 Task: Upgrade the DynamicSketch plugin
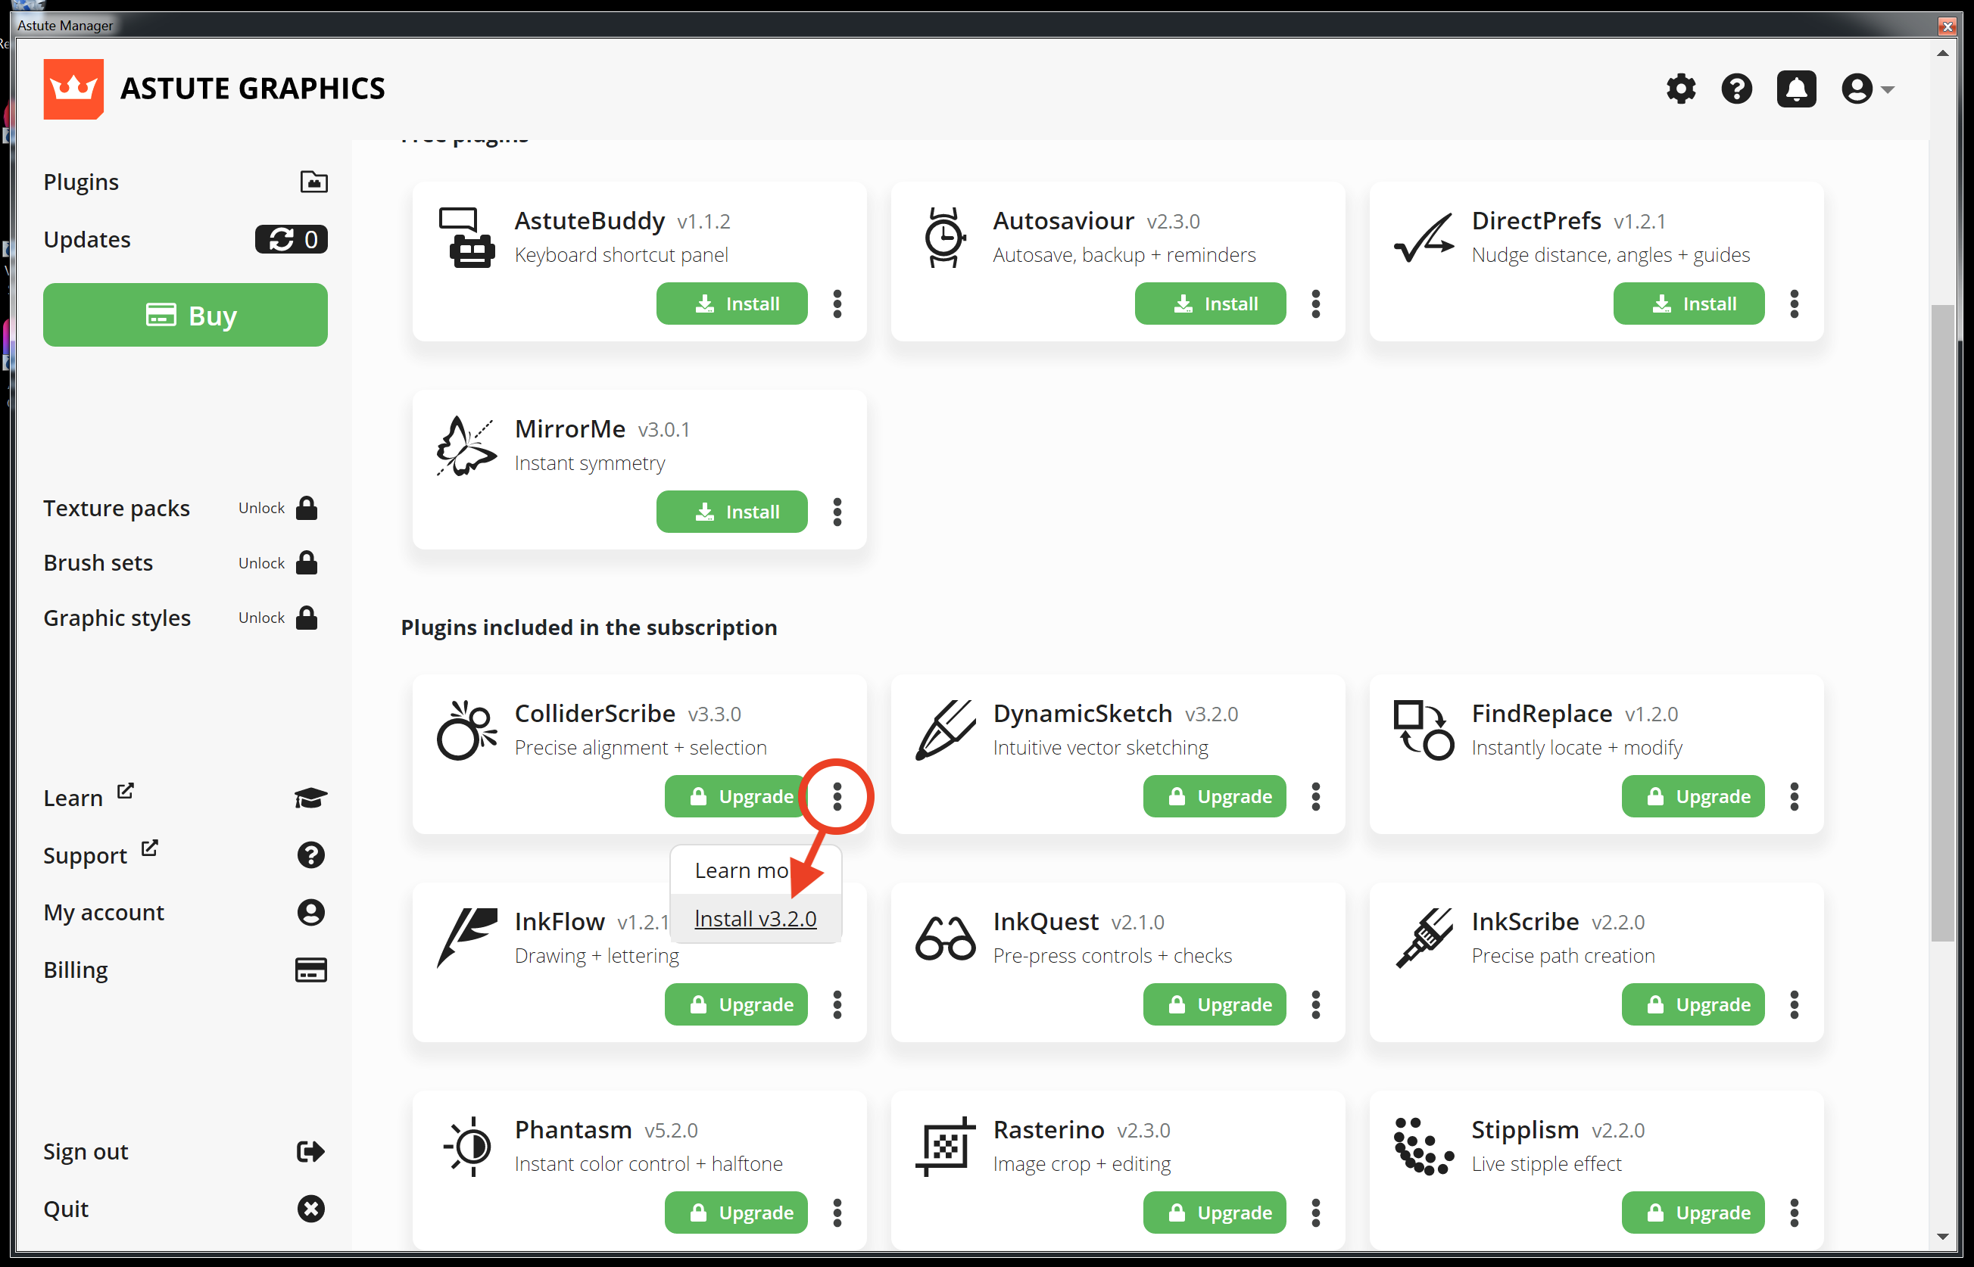pyautogui.click(x=1214, y=796)
